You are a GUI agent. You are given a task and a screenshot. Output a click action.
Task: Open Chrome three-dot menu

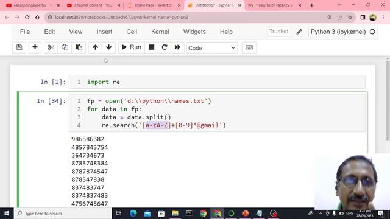(383, 18)
